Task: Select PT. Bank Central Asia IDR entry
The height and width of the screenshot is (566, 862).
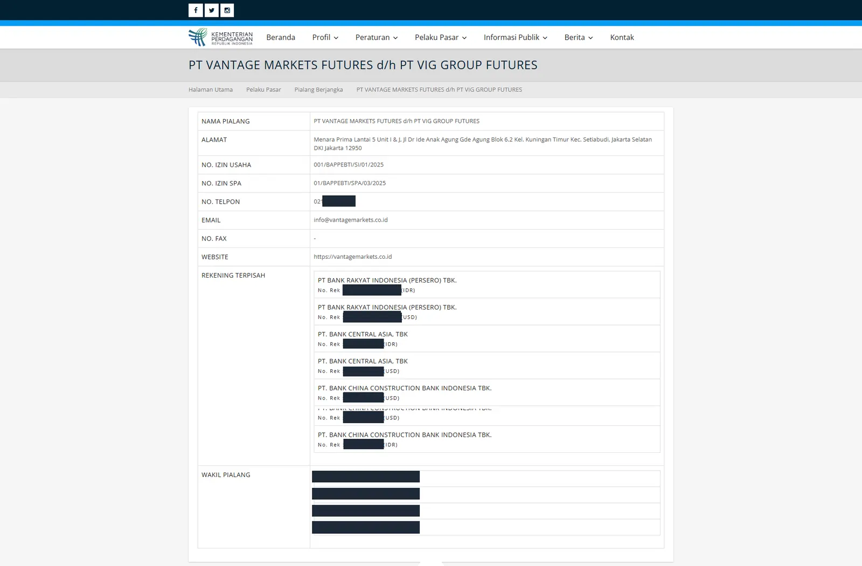Action: tap(487, 339)
